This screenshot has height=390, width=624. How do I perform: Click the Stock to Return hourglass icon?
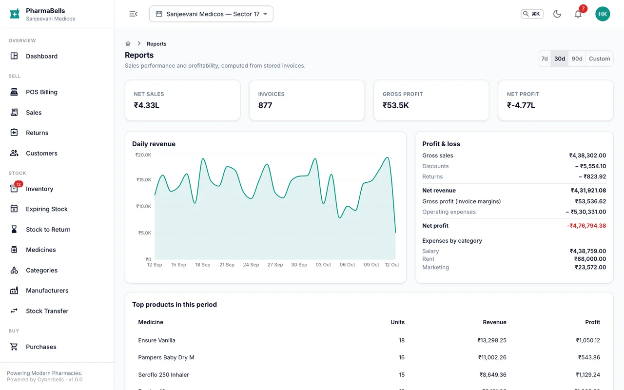click(x=14, y=230)
